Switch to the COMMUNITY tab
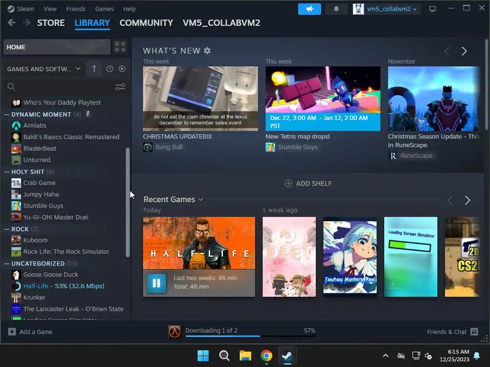 point(146,23)
